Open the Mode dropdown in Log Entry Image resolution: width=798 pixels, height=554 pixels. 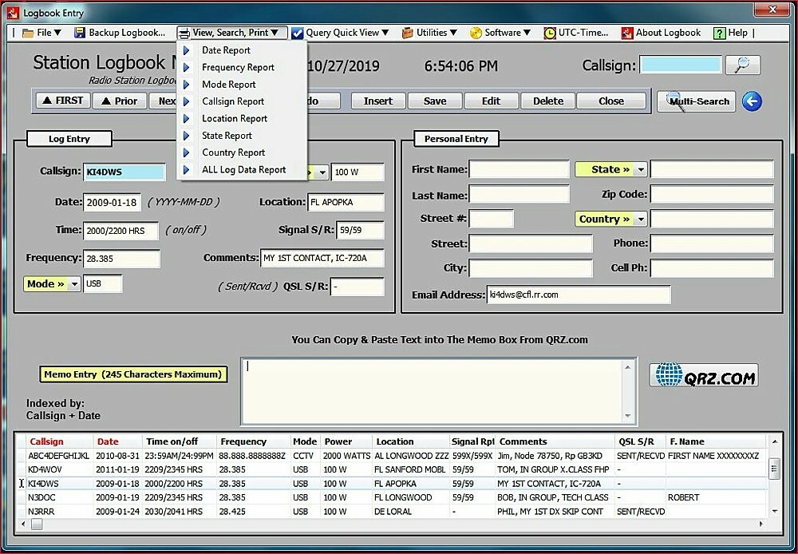(x=51, y=283)
